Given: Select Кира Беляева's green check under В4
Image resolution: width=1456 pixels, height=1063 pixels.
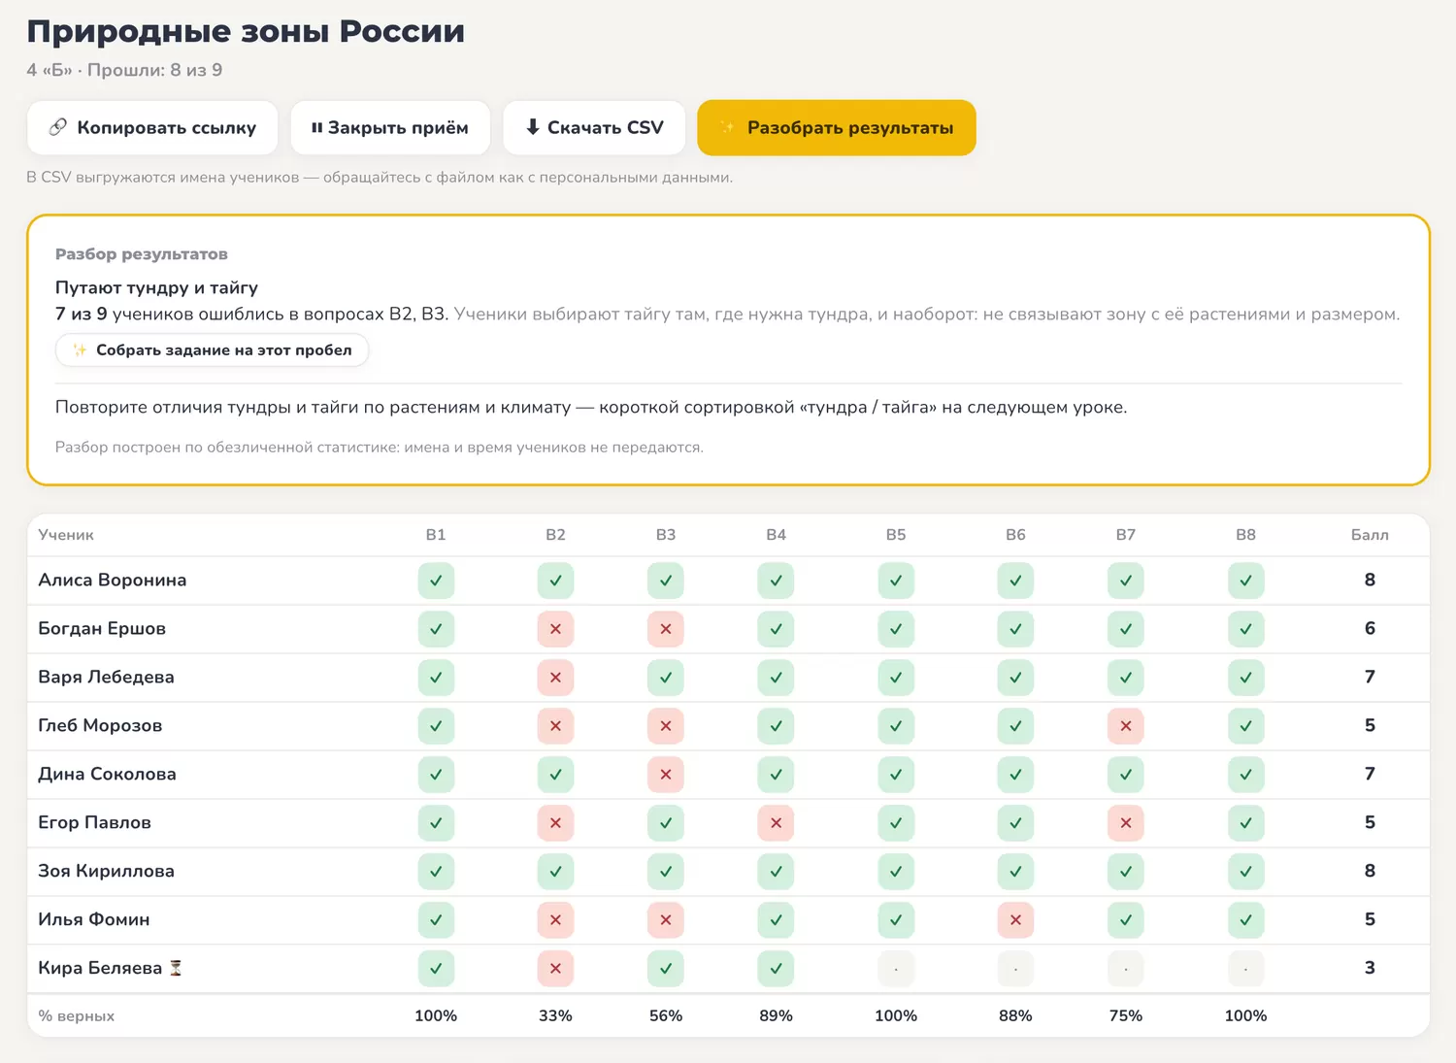Looking at the screenshot, I should click(777, 969).
